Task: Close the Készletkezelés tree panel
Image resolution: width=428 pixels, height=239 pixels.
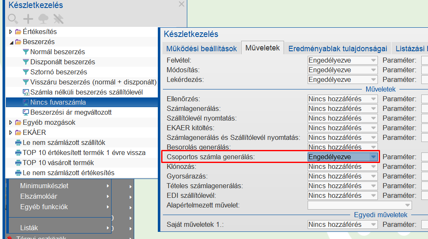Action: (x=181, y=4)
